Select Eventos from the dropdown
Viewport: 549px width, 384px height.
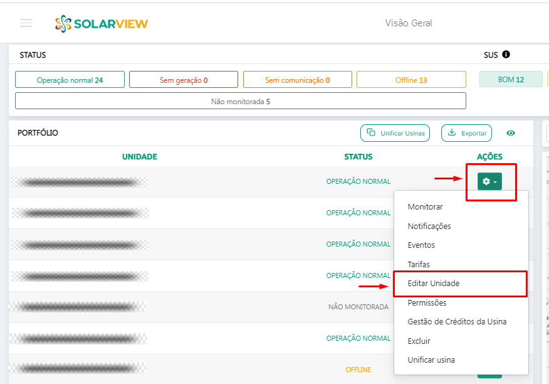click(x=421, y=245)
